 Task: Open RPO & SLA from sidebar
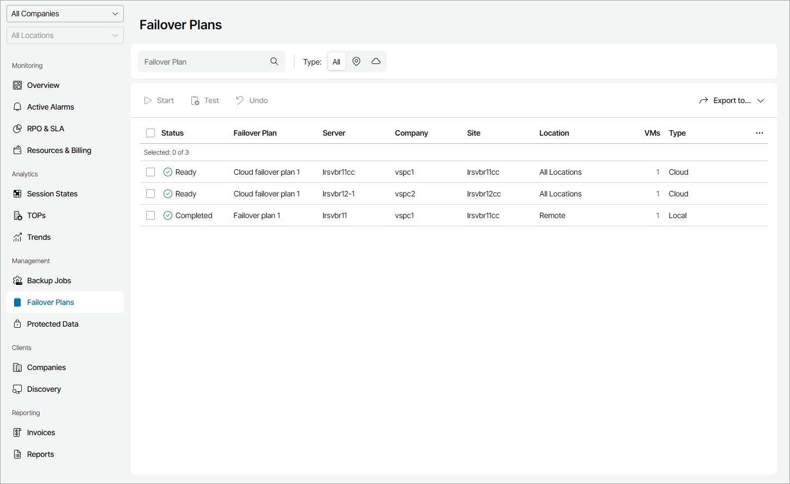[46, 129]
